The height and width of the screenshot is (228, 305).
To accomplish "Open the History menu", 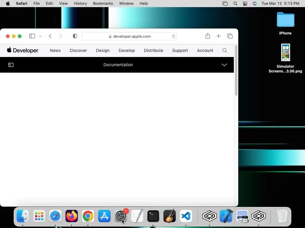I will pyautogui.click(x=80, y=4).
